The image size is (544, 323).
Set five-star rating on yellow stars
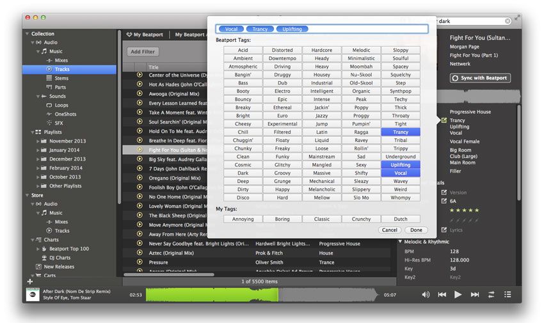pos(464,210)
